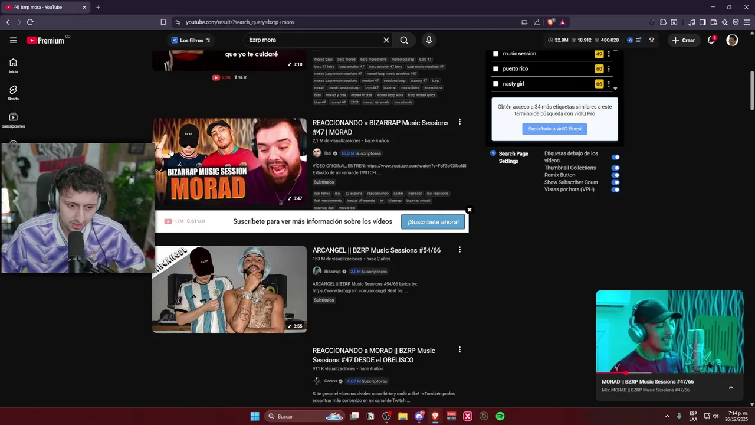Screen dimensions: 755x425
Task: Open a new browser tab
Action: (x=98, y=7)
